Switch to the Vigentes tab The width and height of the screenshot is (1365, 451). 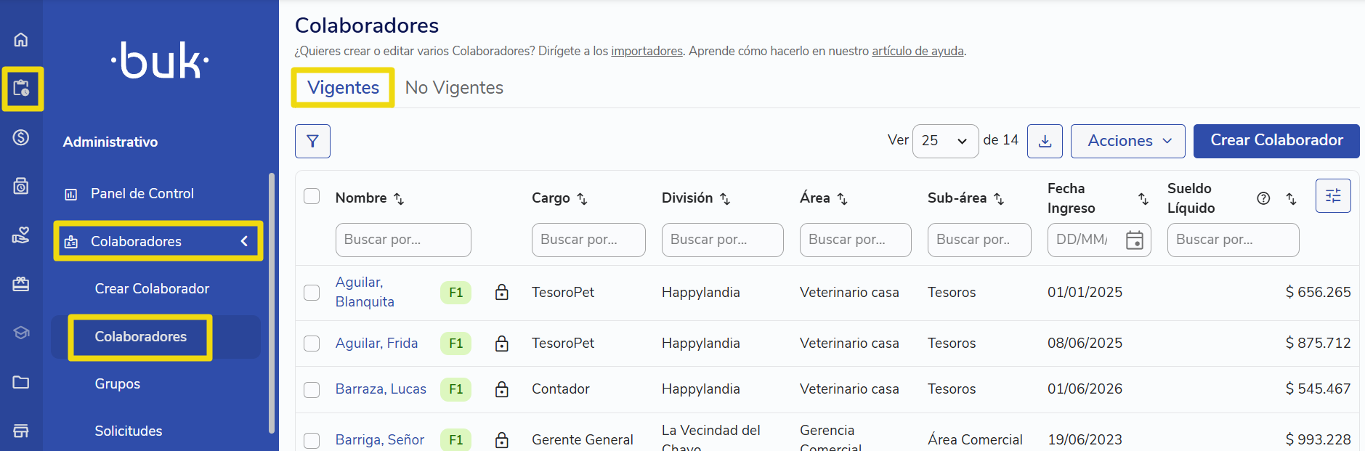pos(343,87)
